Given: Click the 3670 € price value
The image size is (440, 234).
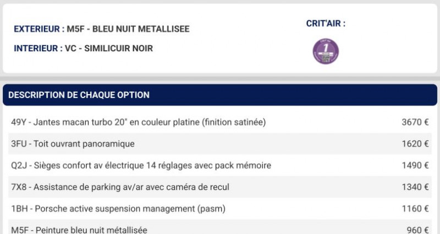Looking at the screenshot, I should pos(415,122).
